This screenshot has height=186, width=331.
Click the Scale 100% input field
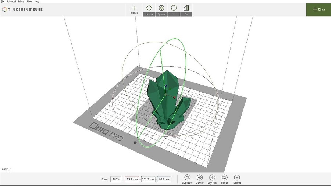coord(116,179)
